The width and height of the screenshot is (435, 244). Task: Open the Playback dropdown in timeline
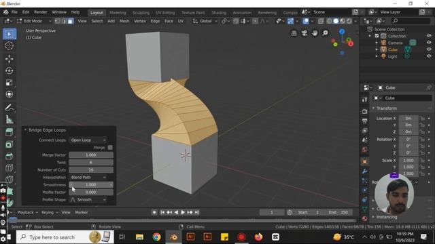(27, 212)
